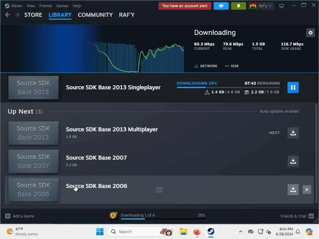Open Friends & Chat

(x=297, y=216)
